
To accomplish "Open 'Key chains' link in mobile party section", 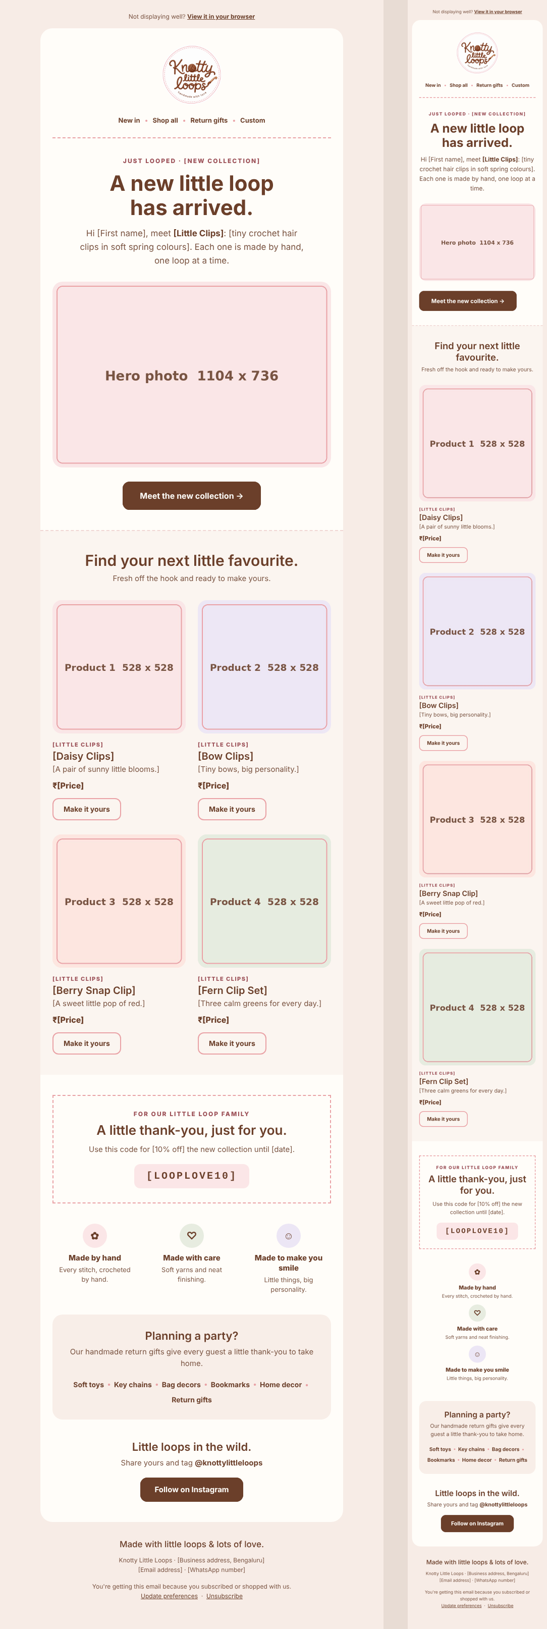I will coord(471,1449).
